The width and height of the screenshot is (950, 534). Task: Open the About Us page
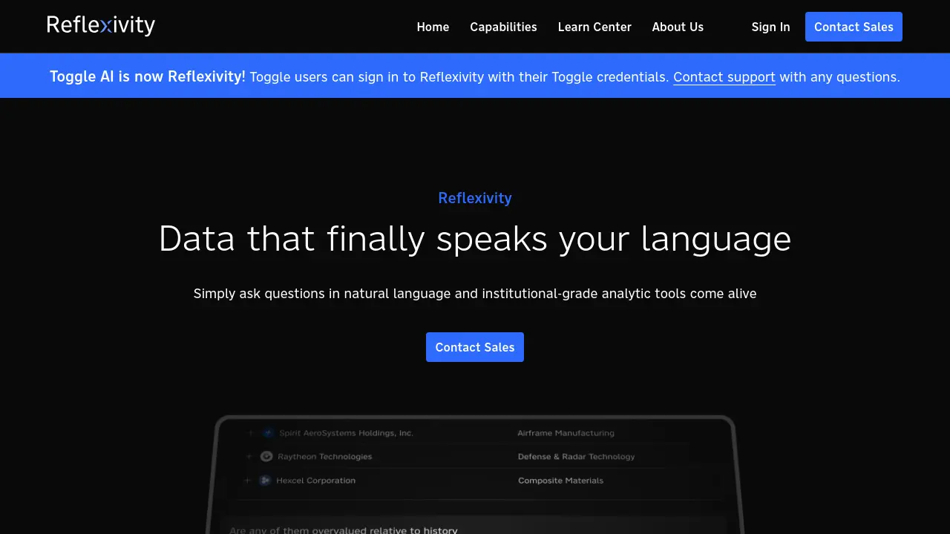(x=678, y=27)
